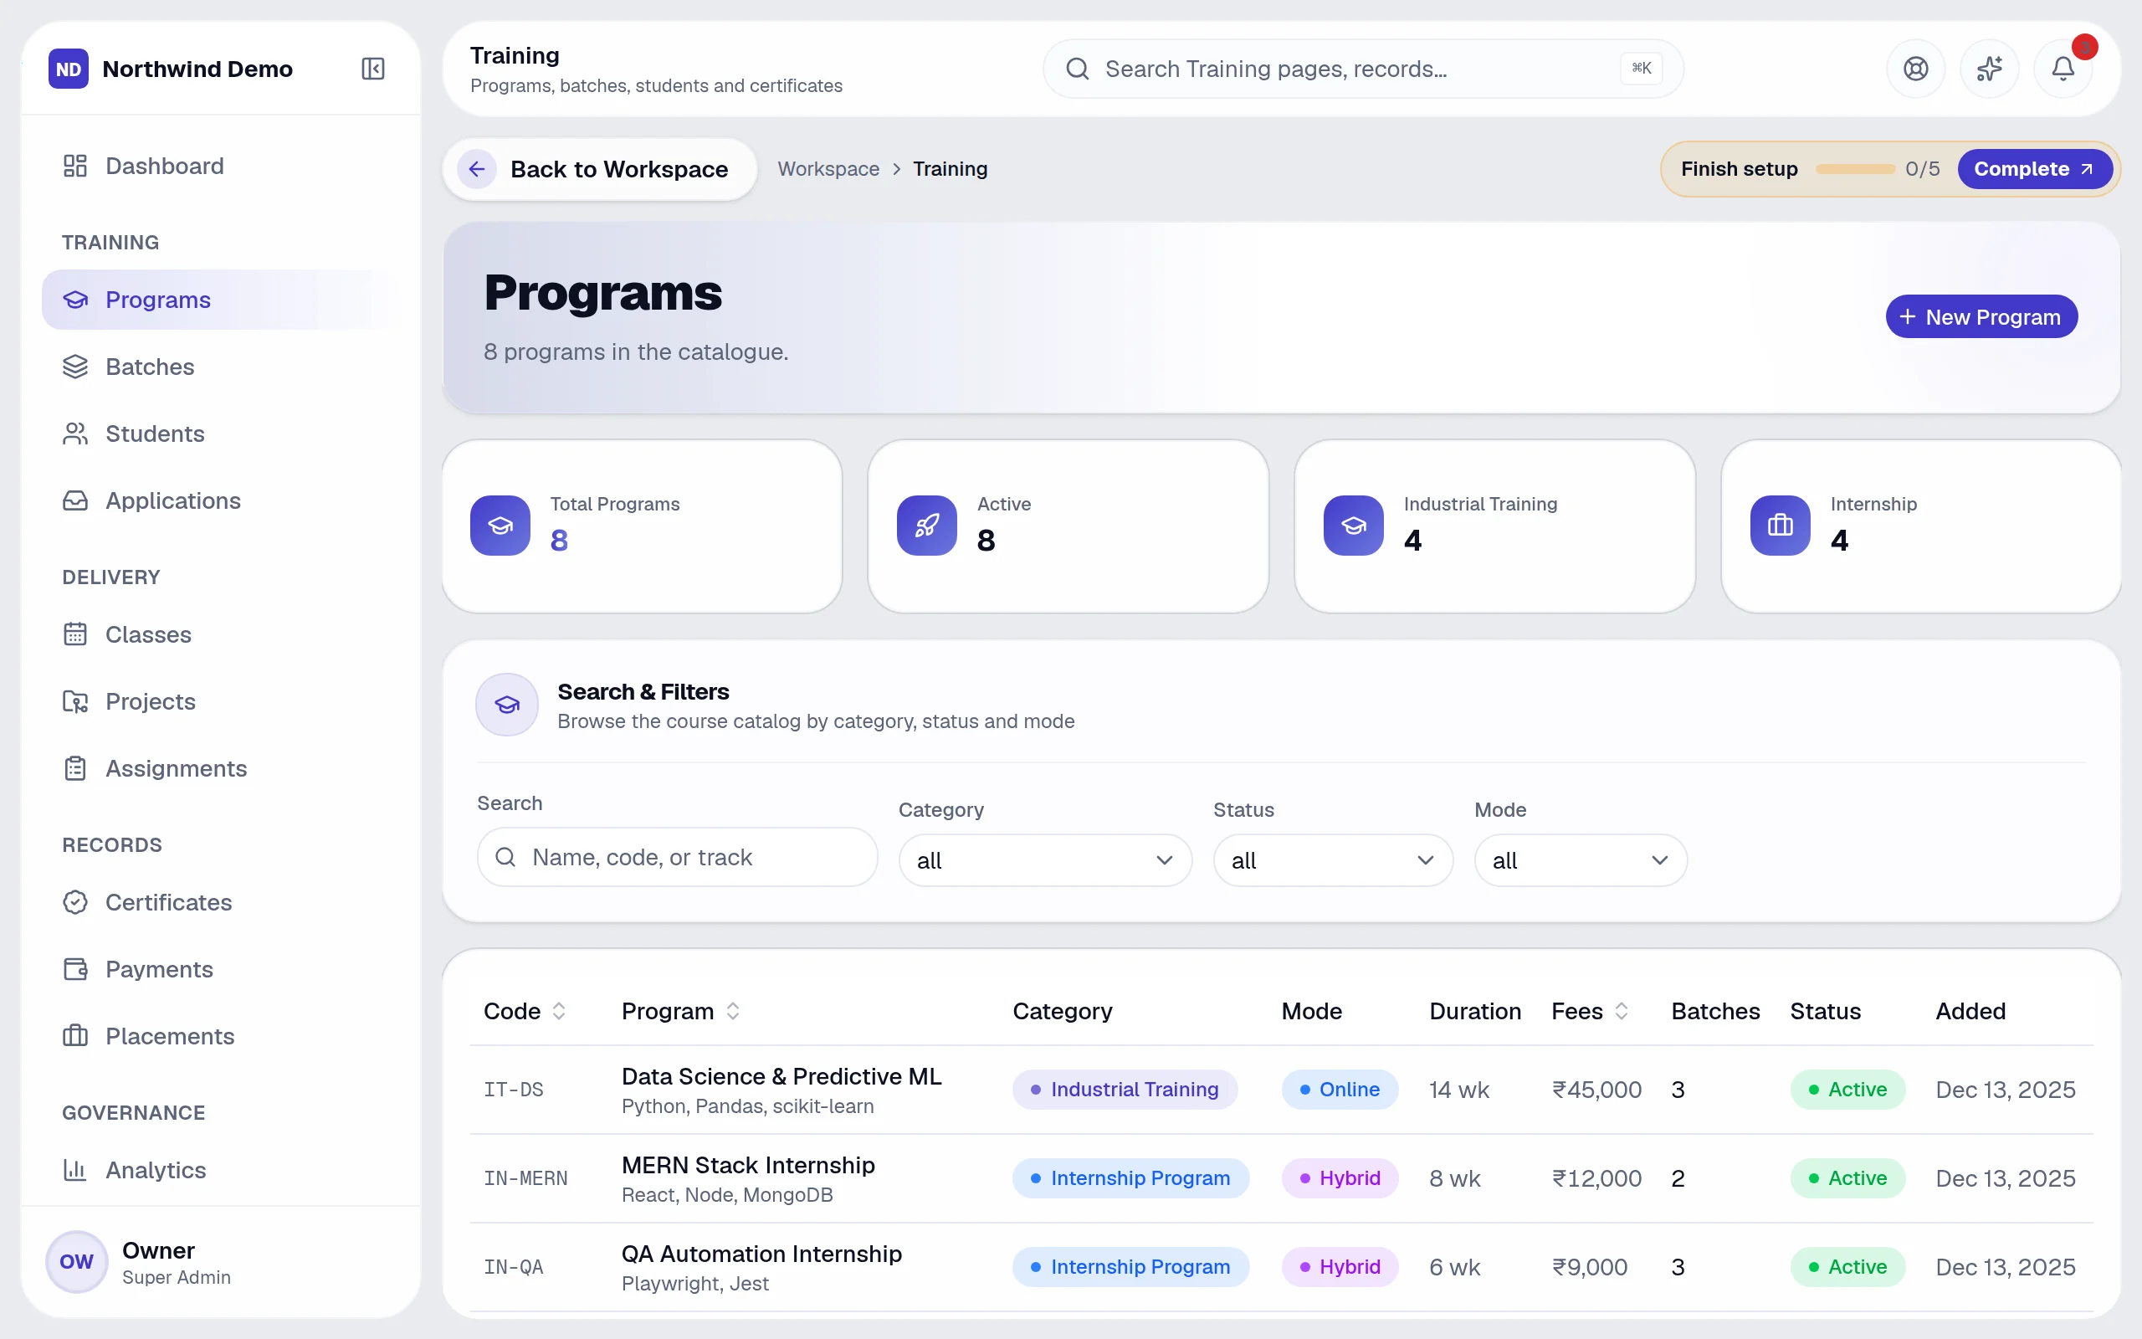The image size is (2142, 1339).
Task: Open the help lifebuoy icon
Action: tap(1915, 68)
